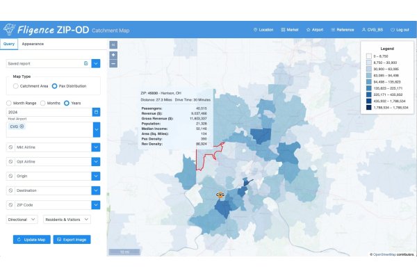Toggle the ZIP Code filter exclusion icon
The height and width of the screenshot is (278, 417).
click(10, 205)
